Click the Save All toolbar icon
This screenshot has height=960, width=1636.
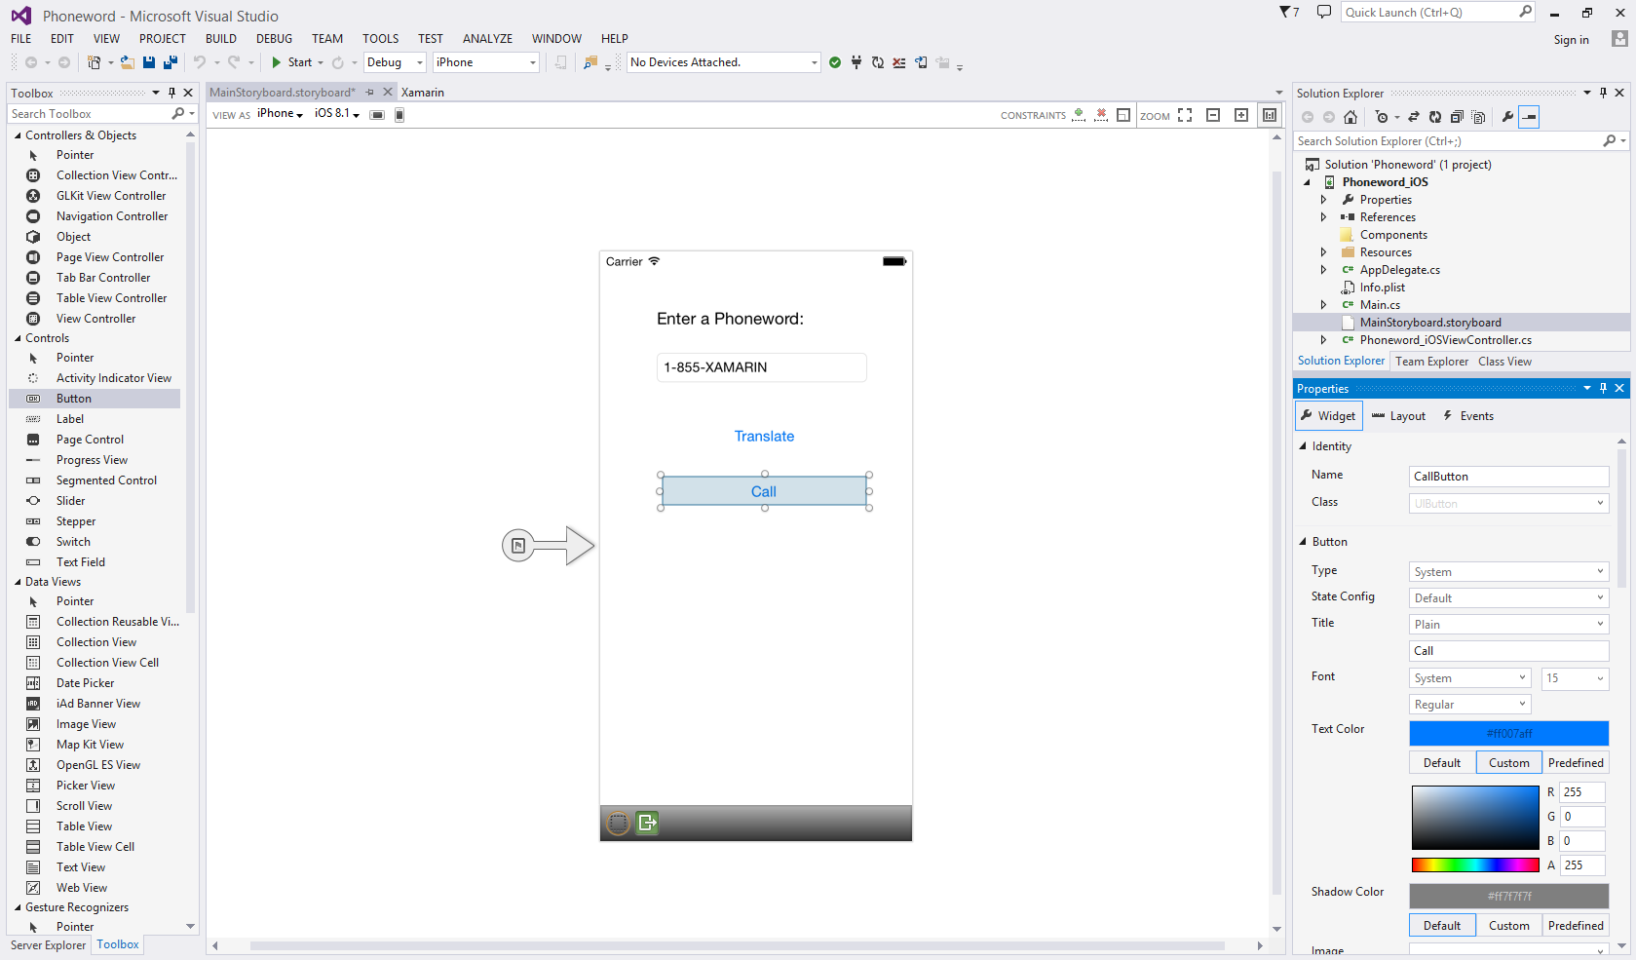tap(171, 62)
